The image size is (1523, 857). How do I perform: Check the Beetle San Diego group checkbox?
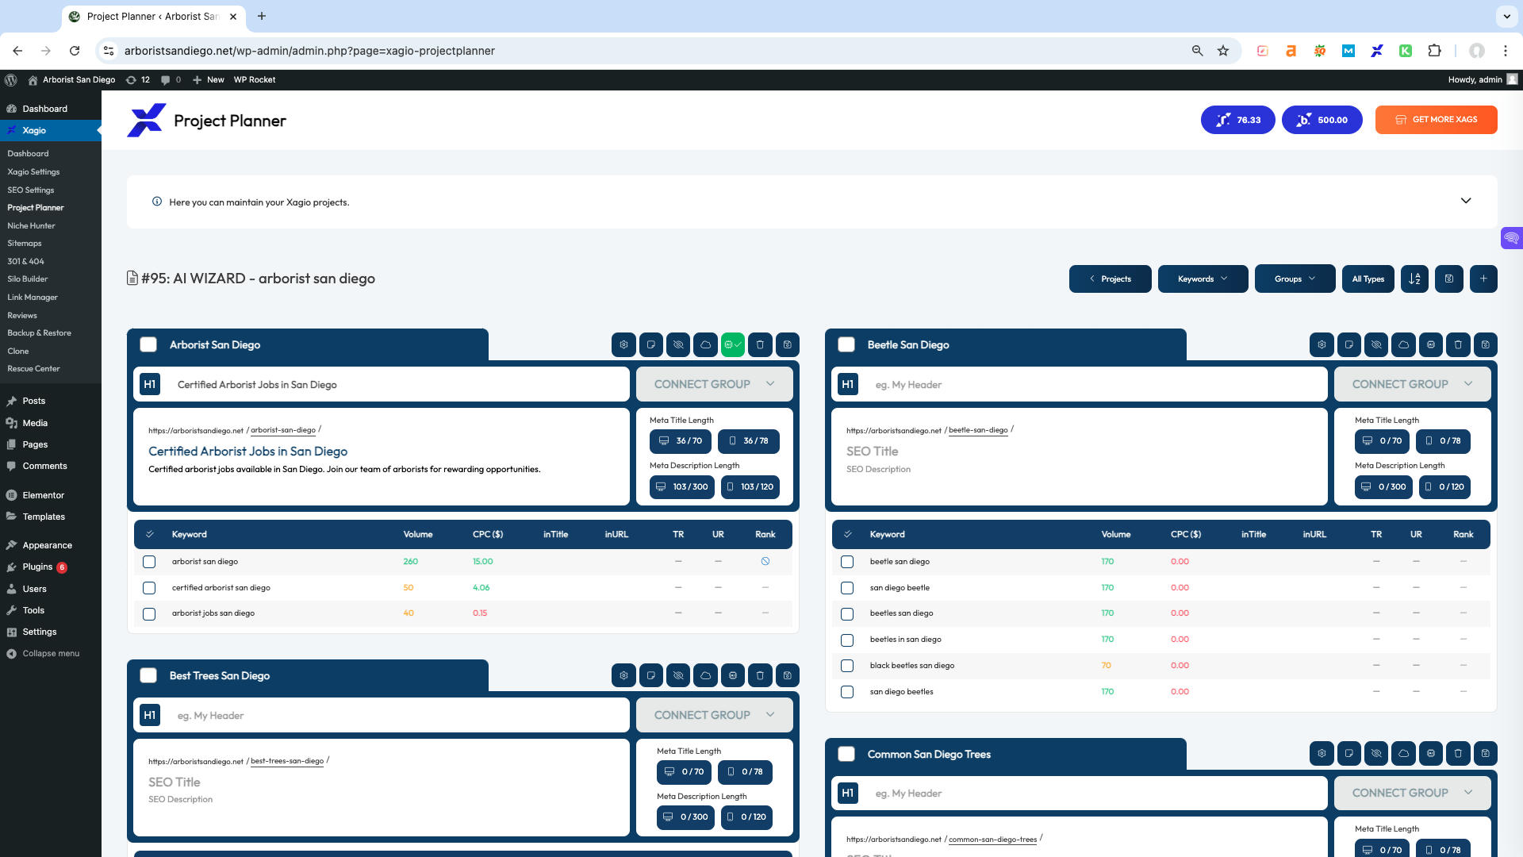click(846, 344)
